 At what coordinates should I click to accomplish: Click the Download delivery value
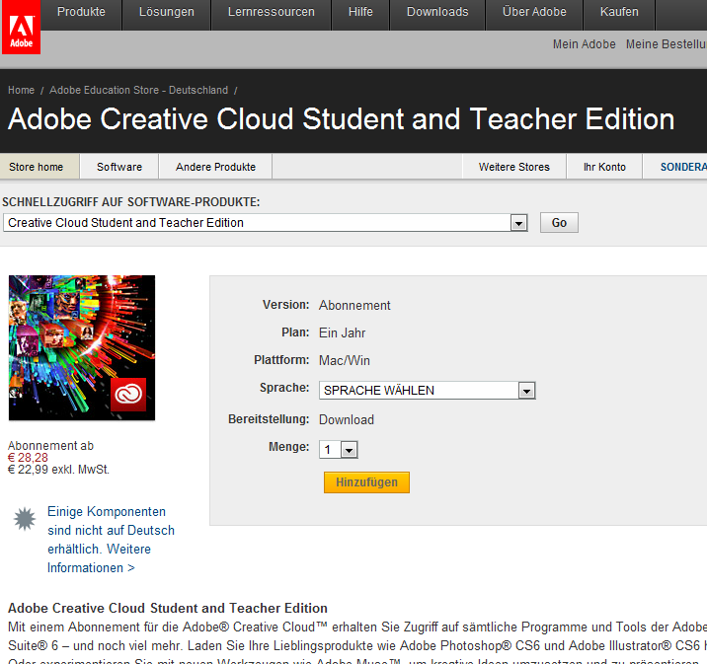347,420
